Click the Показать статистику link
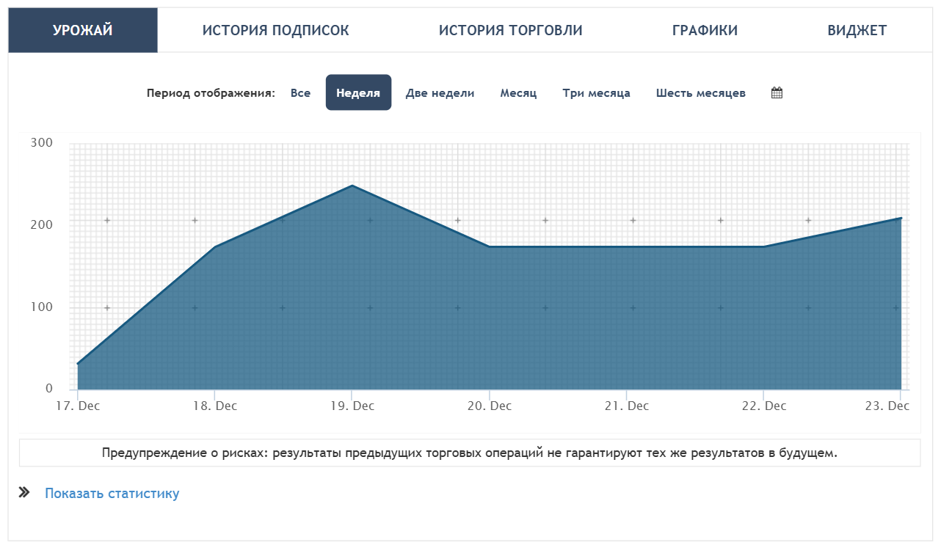This screenshot has width=941, height=545. (x=112, y=493)
